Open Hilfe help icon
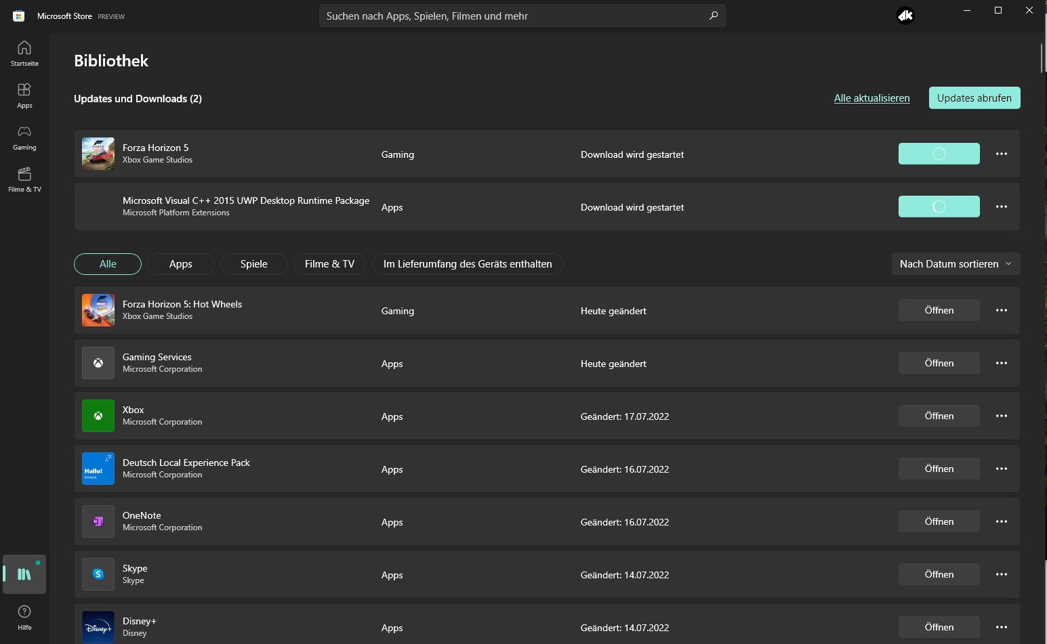1047x644 pixels. click(x=24, y=617)
